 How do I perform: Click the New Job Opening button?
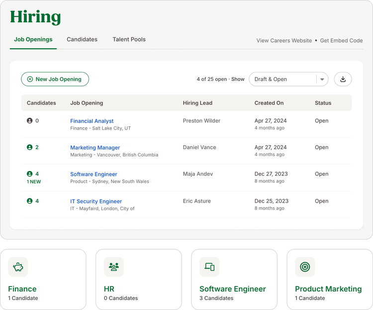pyautogui.click(x=55, y=79)
